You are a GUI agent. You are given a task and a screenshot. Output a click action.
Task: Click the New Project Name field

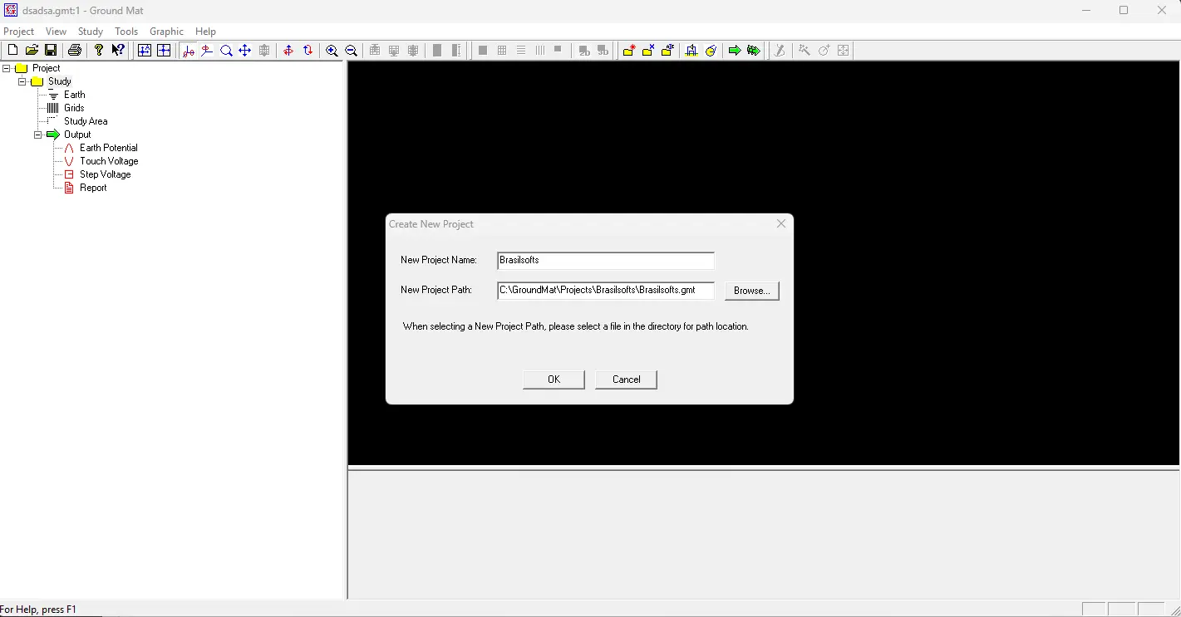pyautogui.click(x=606, y=261)
